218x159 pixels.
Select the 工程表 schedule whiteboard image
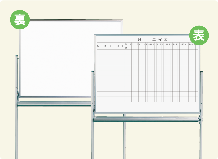point(147,74)
